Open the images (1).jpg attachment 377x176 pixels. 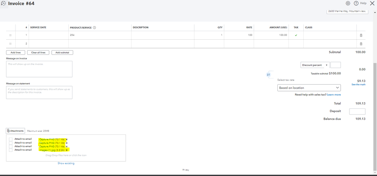click(52, 150)
